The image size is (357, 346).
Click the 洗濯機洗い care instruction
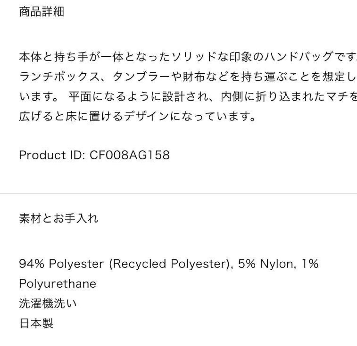coord(48,303)
